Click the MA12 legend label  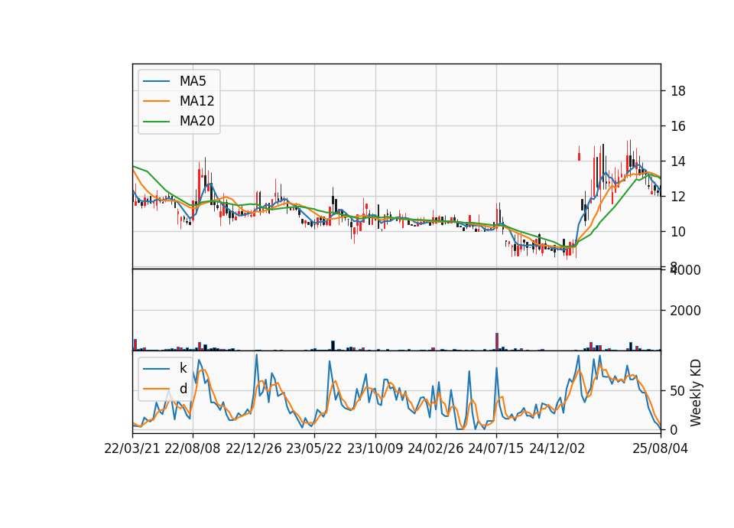196,101
